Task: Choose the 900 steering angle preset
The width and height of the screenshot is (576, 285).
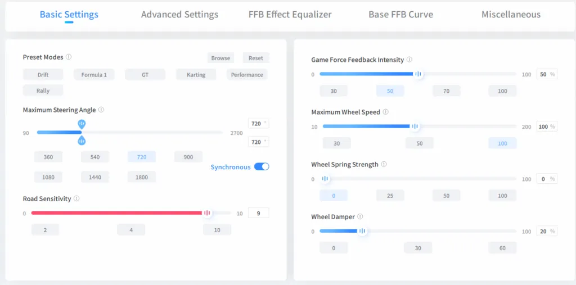Action: click(x=188, y=157)
